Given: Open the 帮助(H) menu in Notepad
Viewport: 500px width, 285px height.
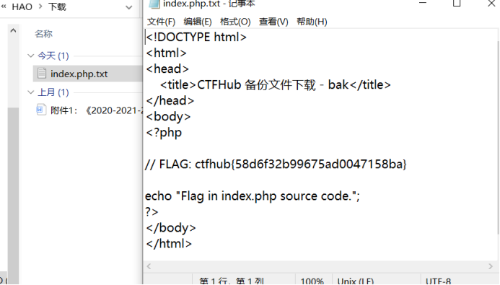Looking at the screenshot, I should tap(312, 22).
